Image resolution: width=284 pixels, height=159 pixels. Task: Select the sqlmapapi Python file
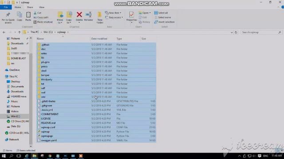(x=96, y=136)
